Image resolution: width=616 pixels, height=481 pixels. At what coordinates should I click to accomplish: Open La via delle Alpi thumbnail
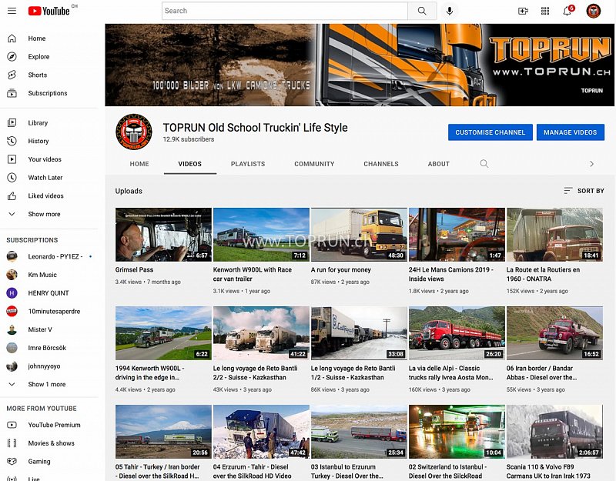(x=457, y=333)
